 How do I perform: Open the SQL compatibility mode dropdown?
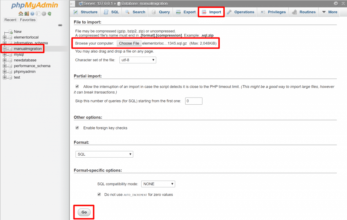(x=158, y=184)
